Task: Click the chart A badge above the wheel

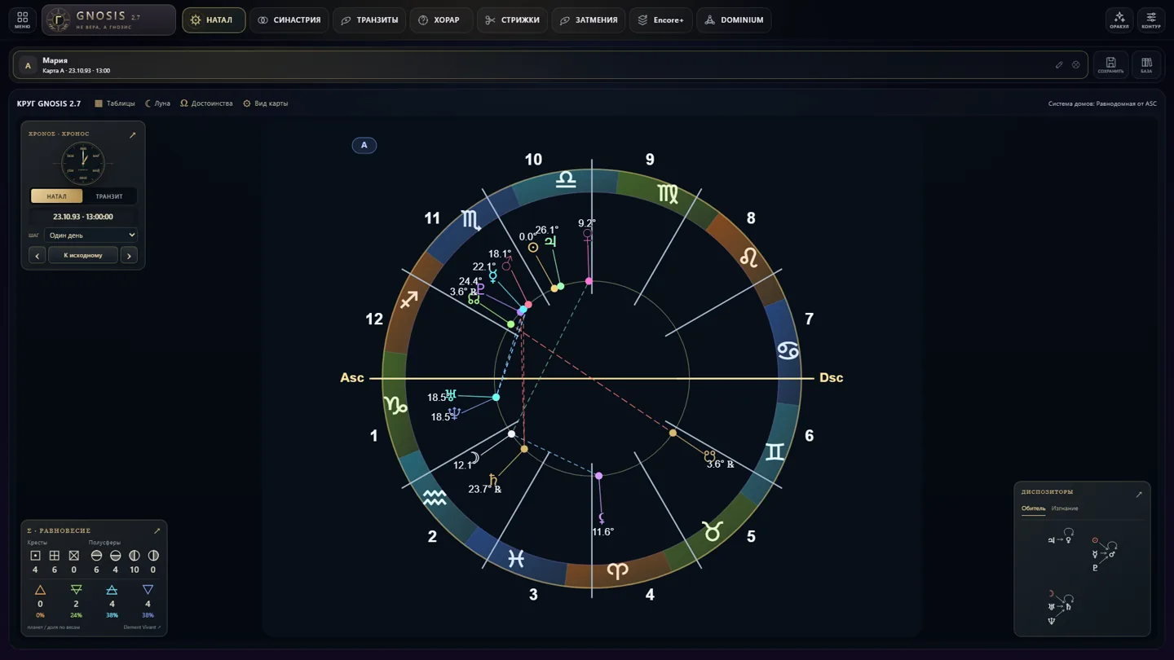Action: point(364,145)
